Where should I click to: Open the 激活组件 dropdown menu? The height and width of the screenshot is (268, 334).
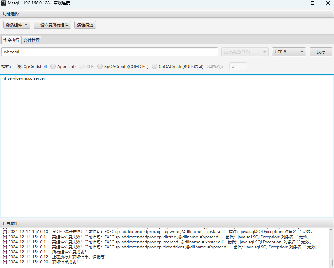tap(17, 25)
